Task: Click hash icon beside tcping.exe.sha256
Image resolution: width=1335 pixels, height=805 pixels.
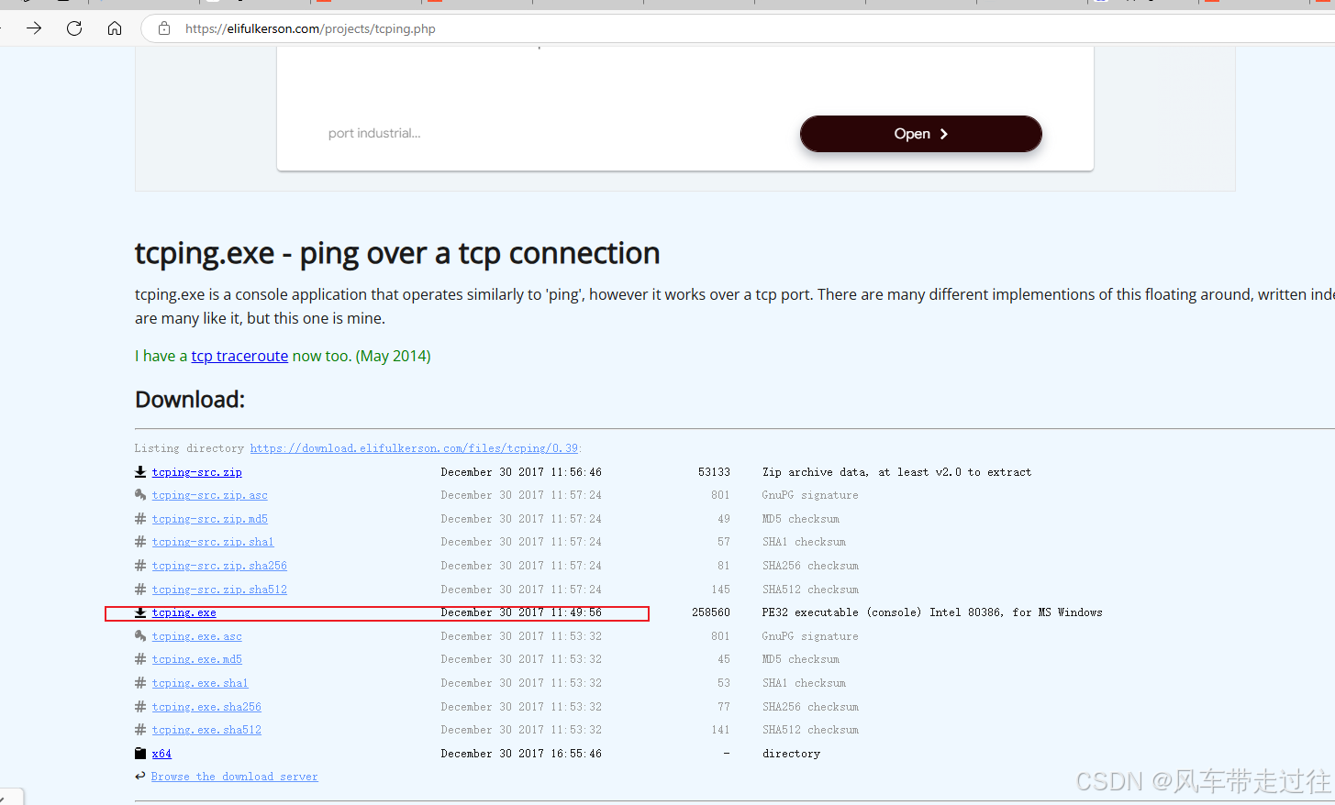Action: [x=140, y=707]
